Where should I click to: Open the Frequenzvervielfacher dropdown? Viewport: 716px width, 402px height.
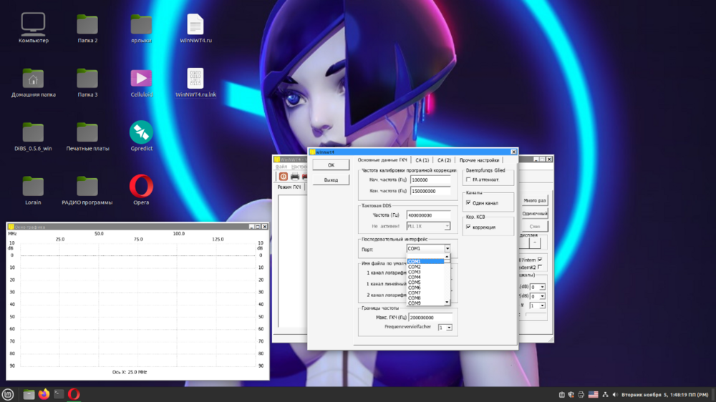click(x=445, y=328)
